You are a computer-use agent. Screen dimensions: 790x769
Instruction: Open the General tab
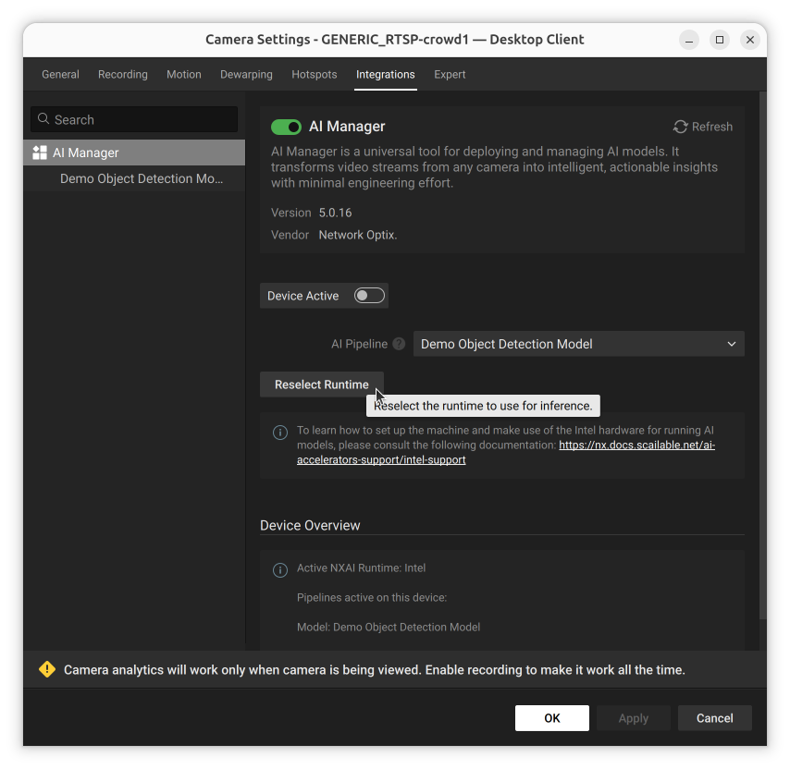point(60,75)
